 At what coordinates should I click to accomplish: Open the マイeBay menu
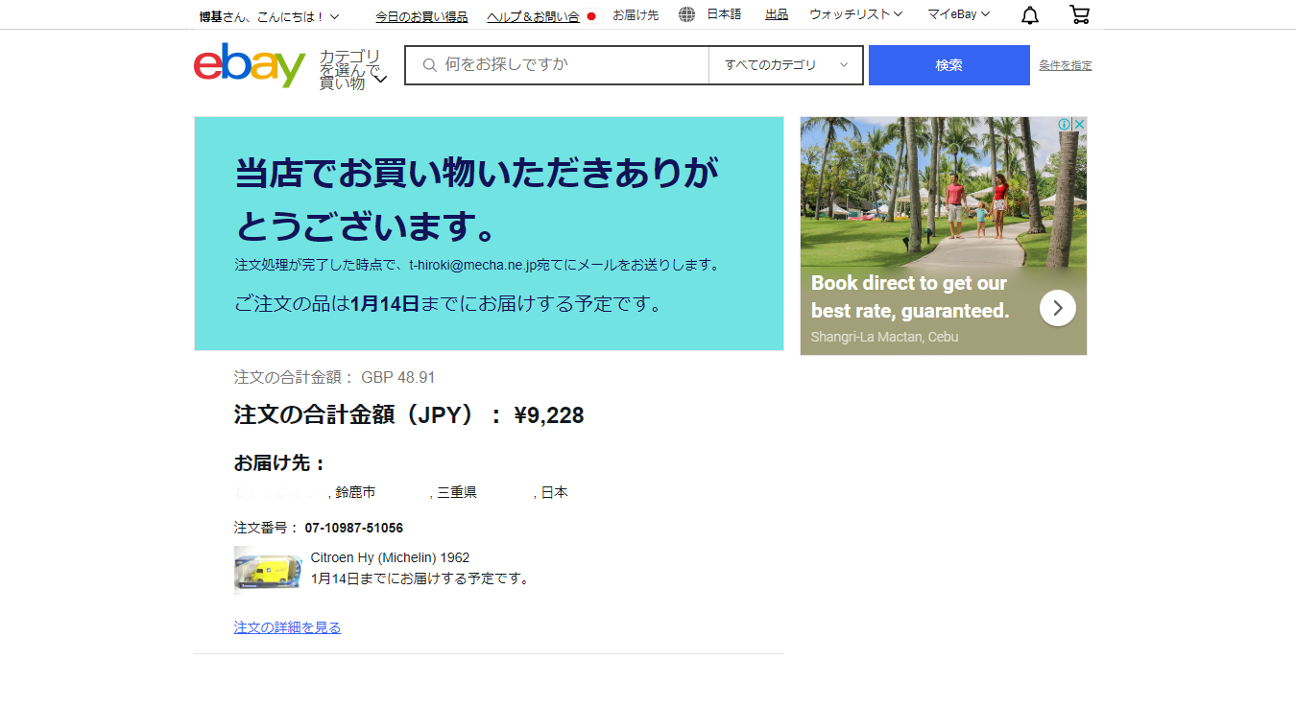[x=958, y=14]
